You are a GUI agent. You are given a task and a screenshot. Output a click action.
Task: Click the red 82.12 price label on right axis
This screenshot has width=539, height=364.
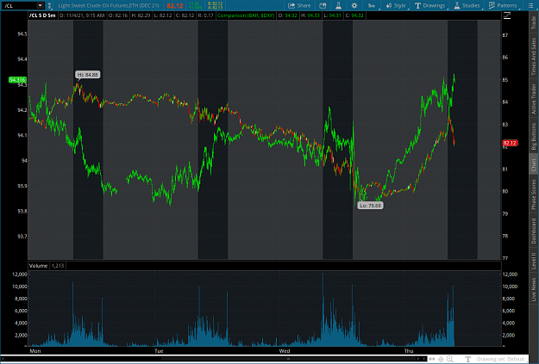click(x=510, y=143)
